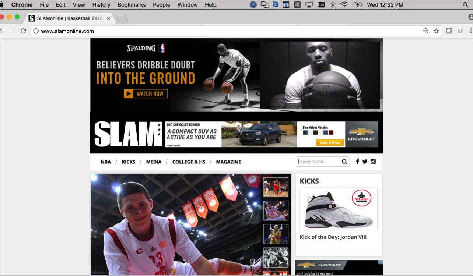This screenshot has width=473, height=276.
Task: Click the SLAM logo
Action: click(128, 134)
